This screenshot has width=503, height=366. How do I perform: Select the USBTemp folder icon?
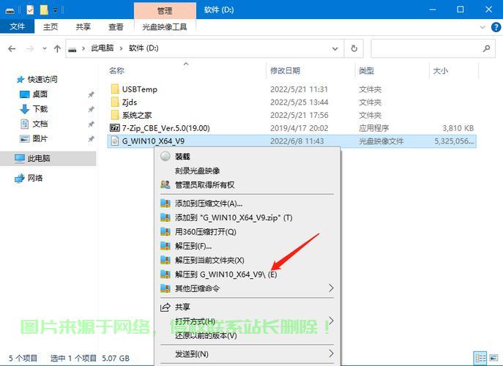(115, 89)
